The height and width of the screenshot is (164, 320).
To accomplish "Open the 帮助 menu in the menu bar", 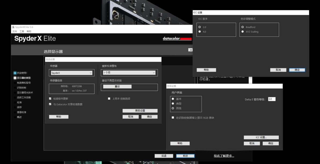I will pyautogui.click(x=29, y=31).
